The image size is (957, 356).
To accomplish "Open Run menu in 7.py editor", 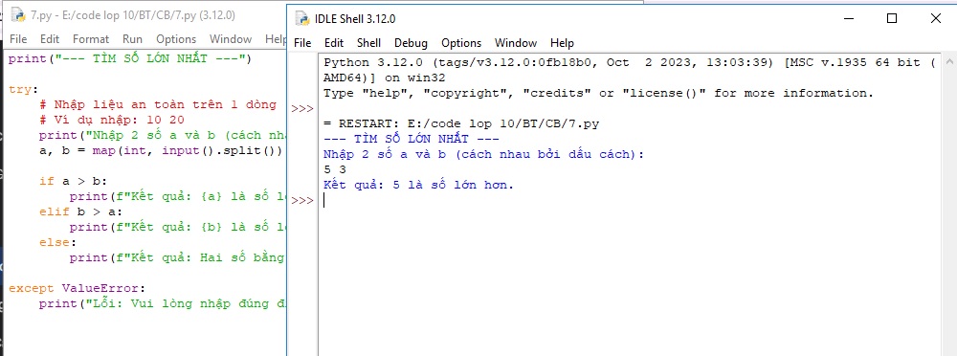I will pos(132,38).
